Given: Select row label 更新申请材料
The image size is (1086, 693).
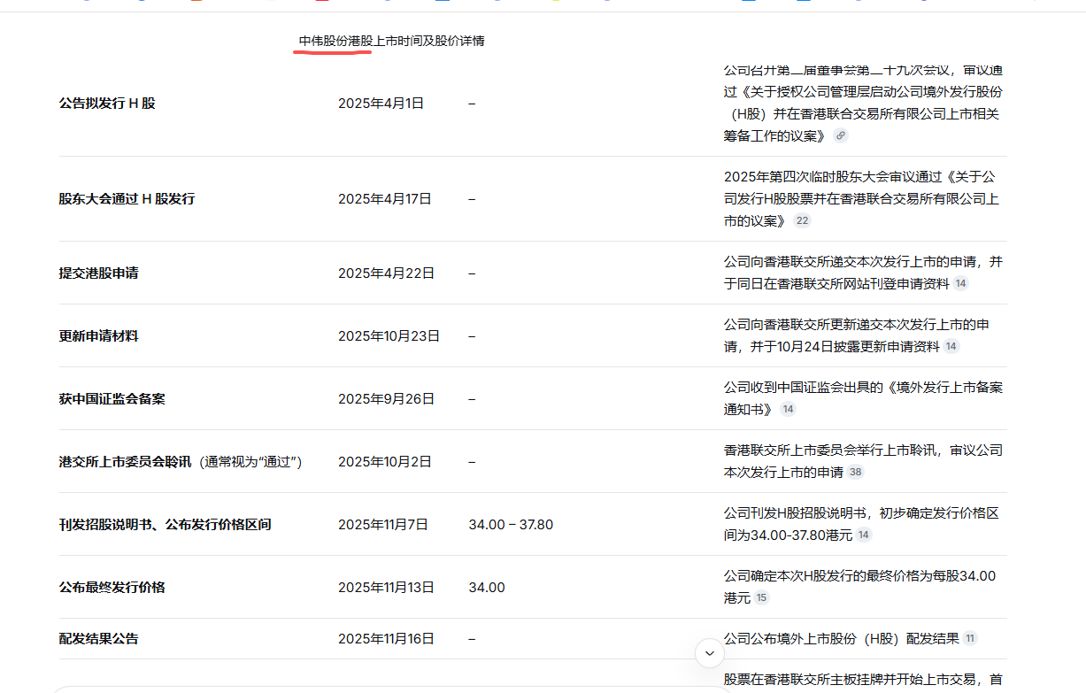Looking at the screenshot, I should (x=98, y=335).
